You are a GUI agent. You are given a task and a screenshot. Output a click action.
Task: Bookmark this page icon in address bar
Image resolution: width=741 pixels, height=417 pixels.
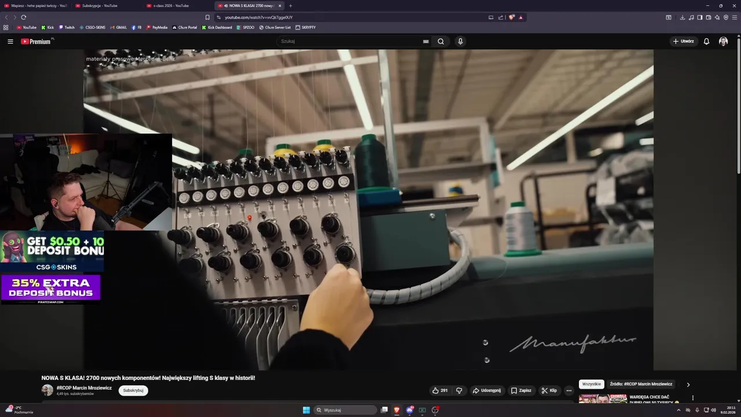click(x=207, y=17)
